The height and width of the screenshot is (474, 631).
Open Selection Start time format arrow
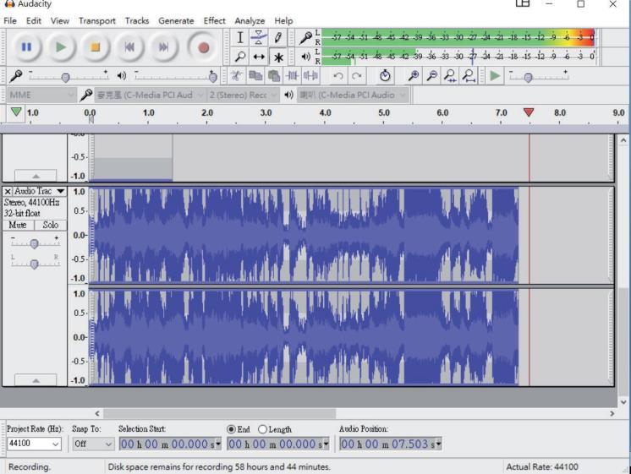pyautogui.click(x=218, y=444)
